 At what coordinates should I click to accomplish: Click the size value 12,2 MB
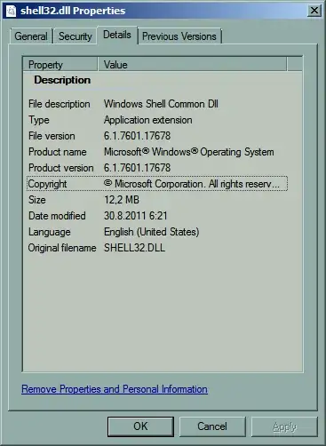click(x=122, y=200)
